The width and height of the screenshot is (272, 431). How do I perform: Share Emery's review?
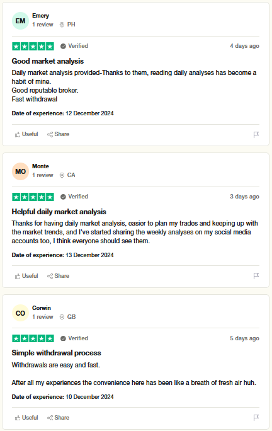tap(58, 134)
